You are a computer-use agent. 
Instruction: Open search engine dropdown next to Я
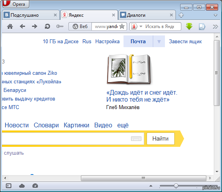click(141, 26)
